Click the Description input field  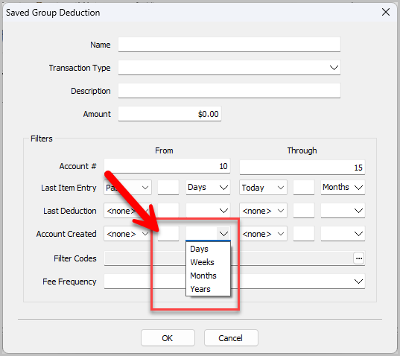229,91
